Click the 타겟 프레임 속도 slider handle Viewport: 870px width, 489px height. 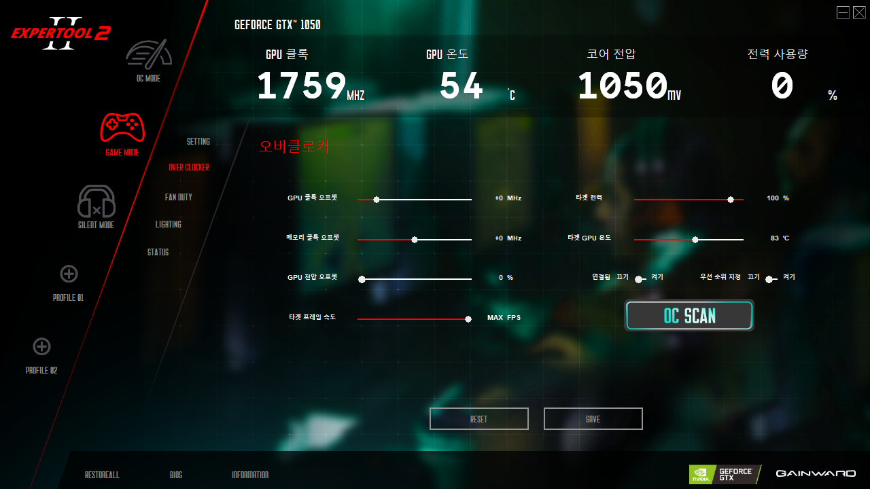468,319
